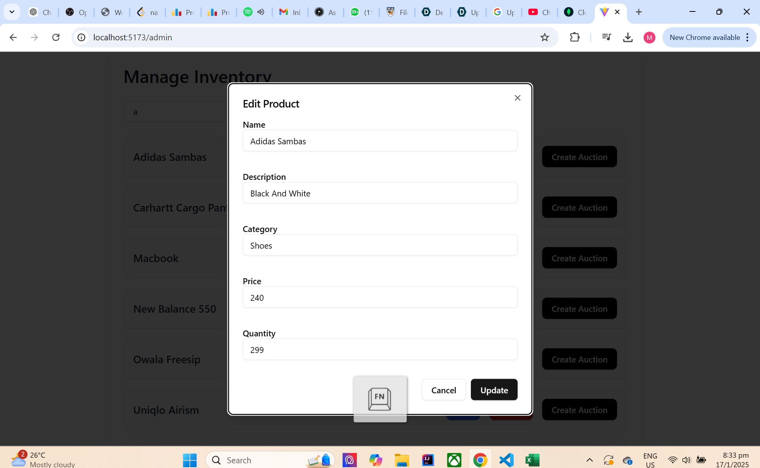Switch to the YouTube tab

[x=540, y=12]
